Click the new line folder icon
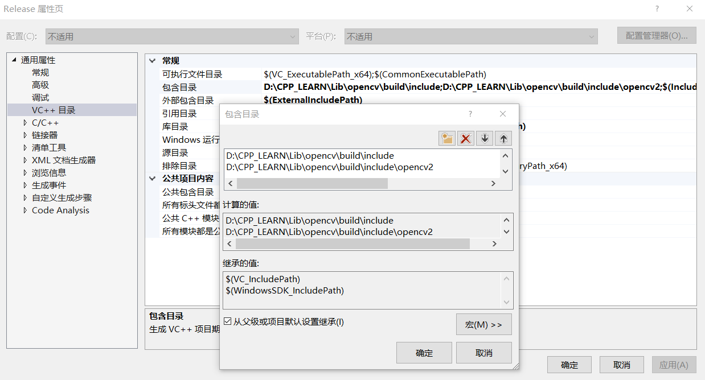705x380 pixels. pyautogui.click(x=446, y=138)
